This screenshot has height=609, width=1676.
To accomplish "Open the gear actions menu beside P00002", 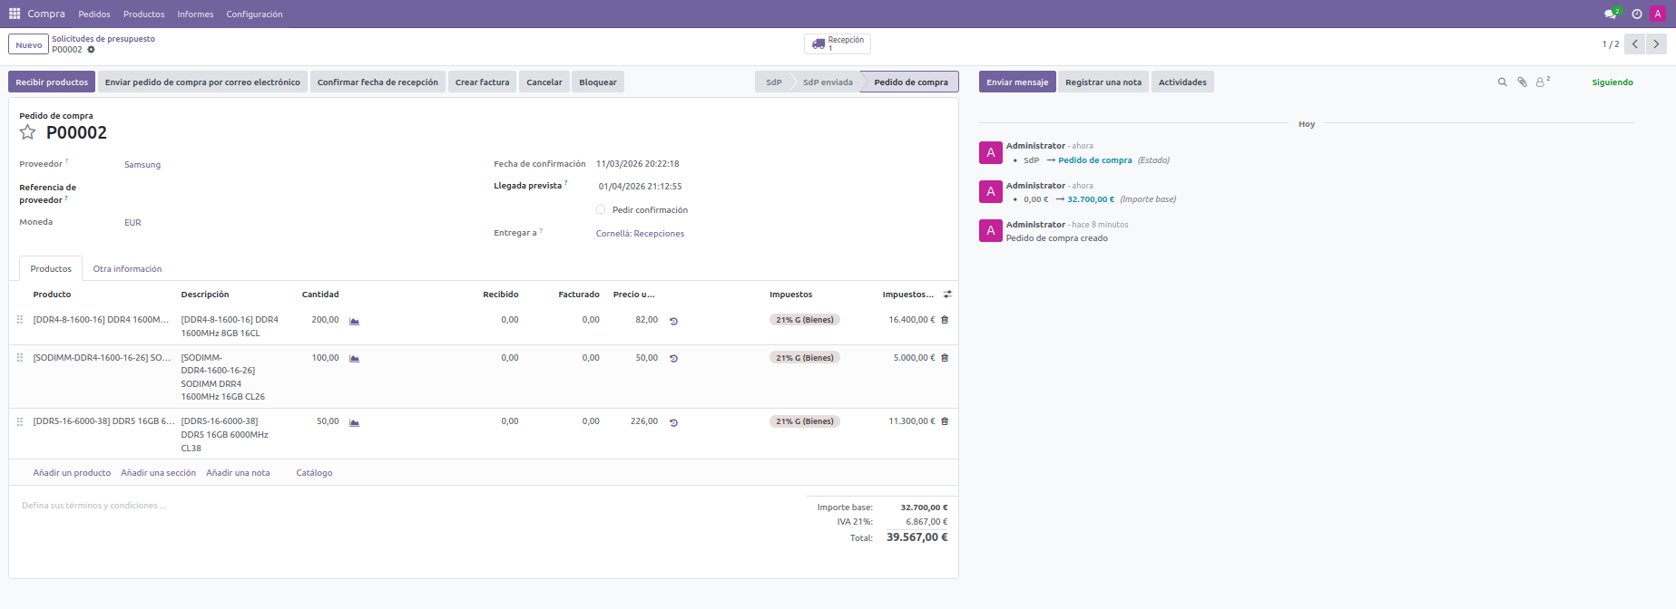I will (91, 50).
